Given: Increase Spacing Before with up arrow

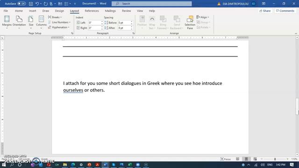Looking at the screenshot, I should [132, 22].
